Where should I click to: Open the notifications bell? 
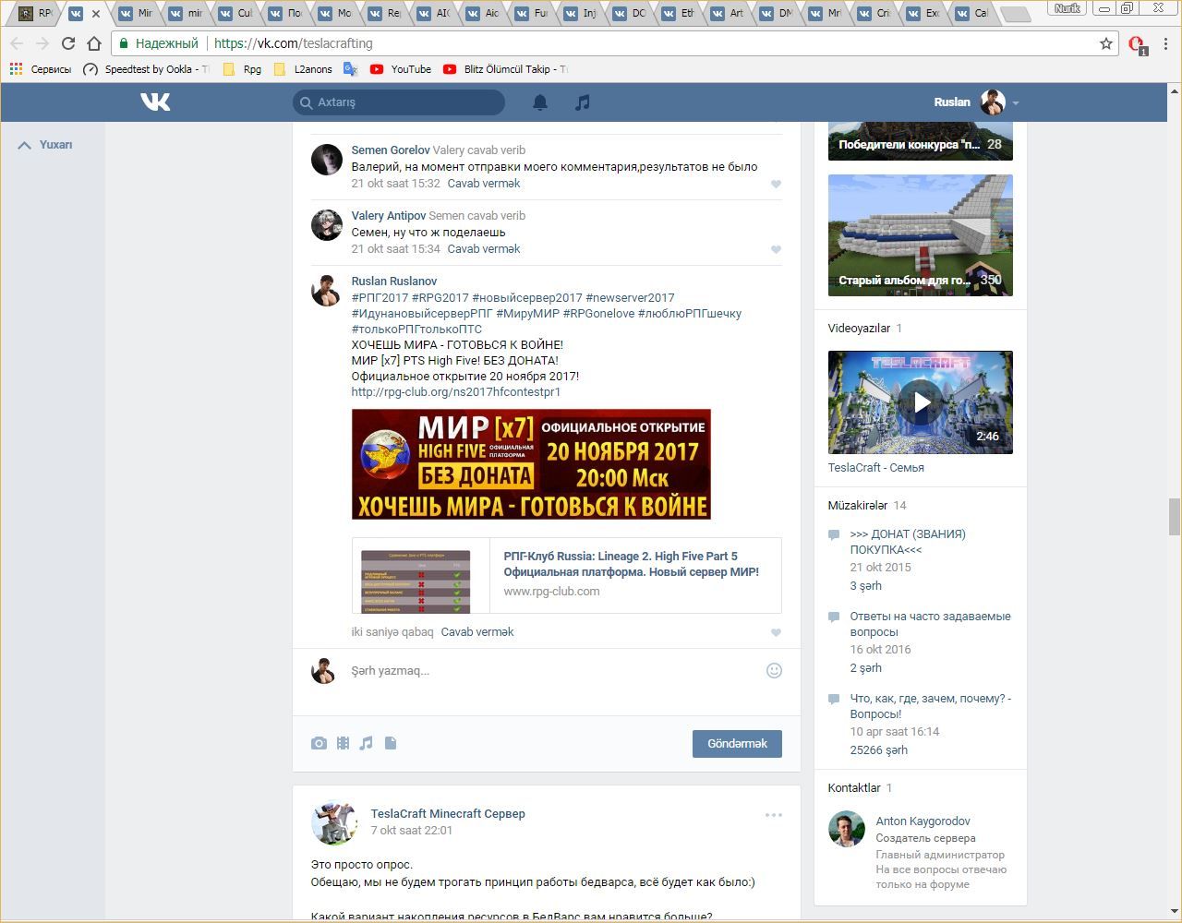tap(540, 102)
